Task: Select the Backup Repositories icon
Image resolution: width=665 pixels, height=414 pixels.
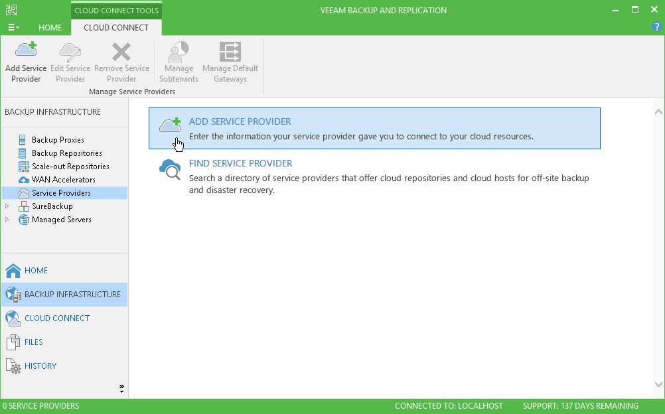Action: tap(22, 153)
